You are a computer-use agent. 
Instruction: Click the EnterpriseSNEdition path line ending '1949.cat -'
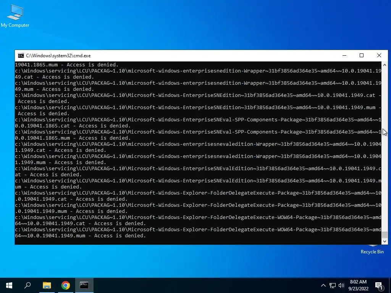[x=198, y=95]
